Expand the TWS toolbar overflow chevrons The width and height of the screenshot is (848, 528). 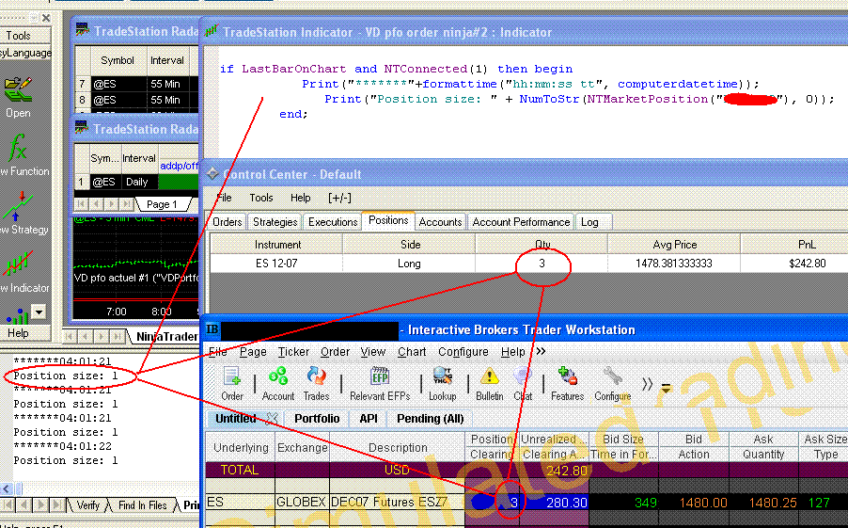tap(648, 385)
